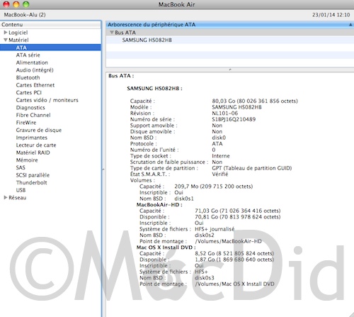The width and height of the screenshot is (354, 317).
Task: Click the Interne socket type value
Action: coord(221,156)
